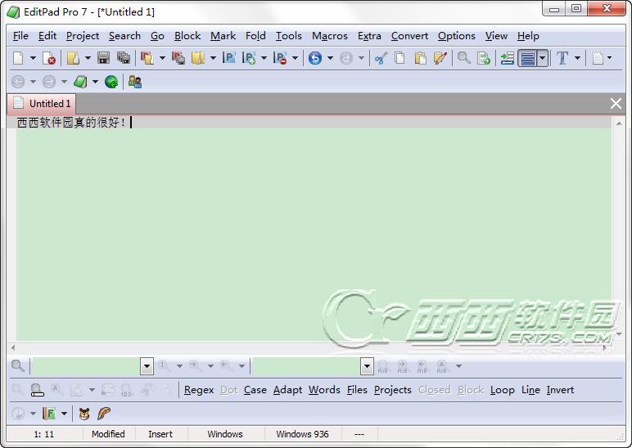Click the Font T text icon
632x448 pixels.
click(562, 58)
